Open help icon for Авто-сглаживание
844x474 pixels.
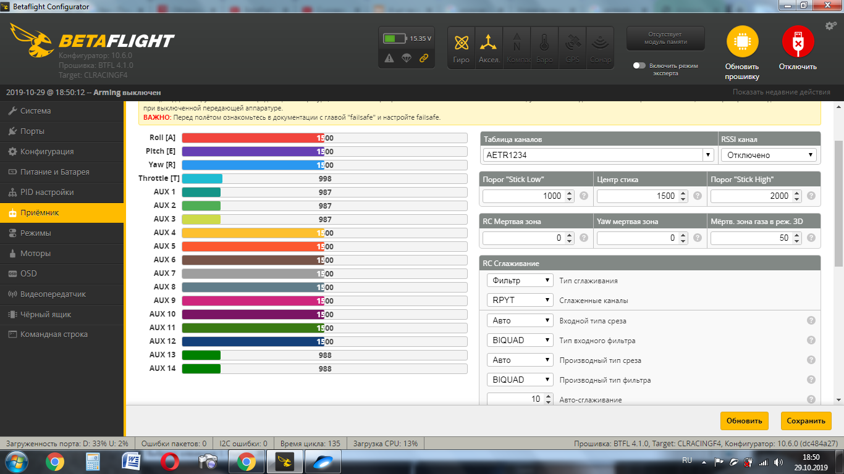[811, 399]
